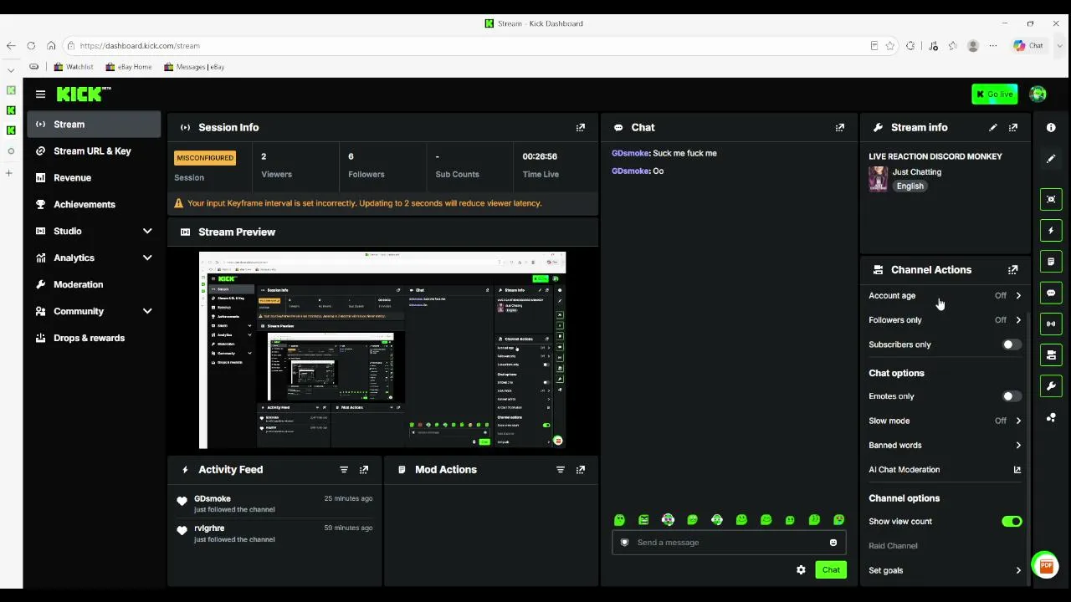Click the browser home icon
The height and width of the screenshot is (602, 1071).
[x=51, y=46]
